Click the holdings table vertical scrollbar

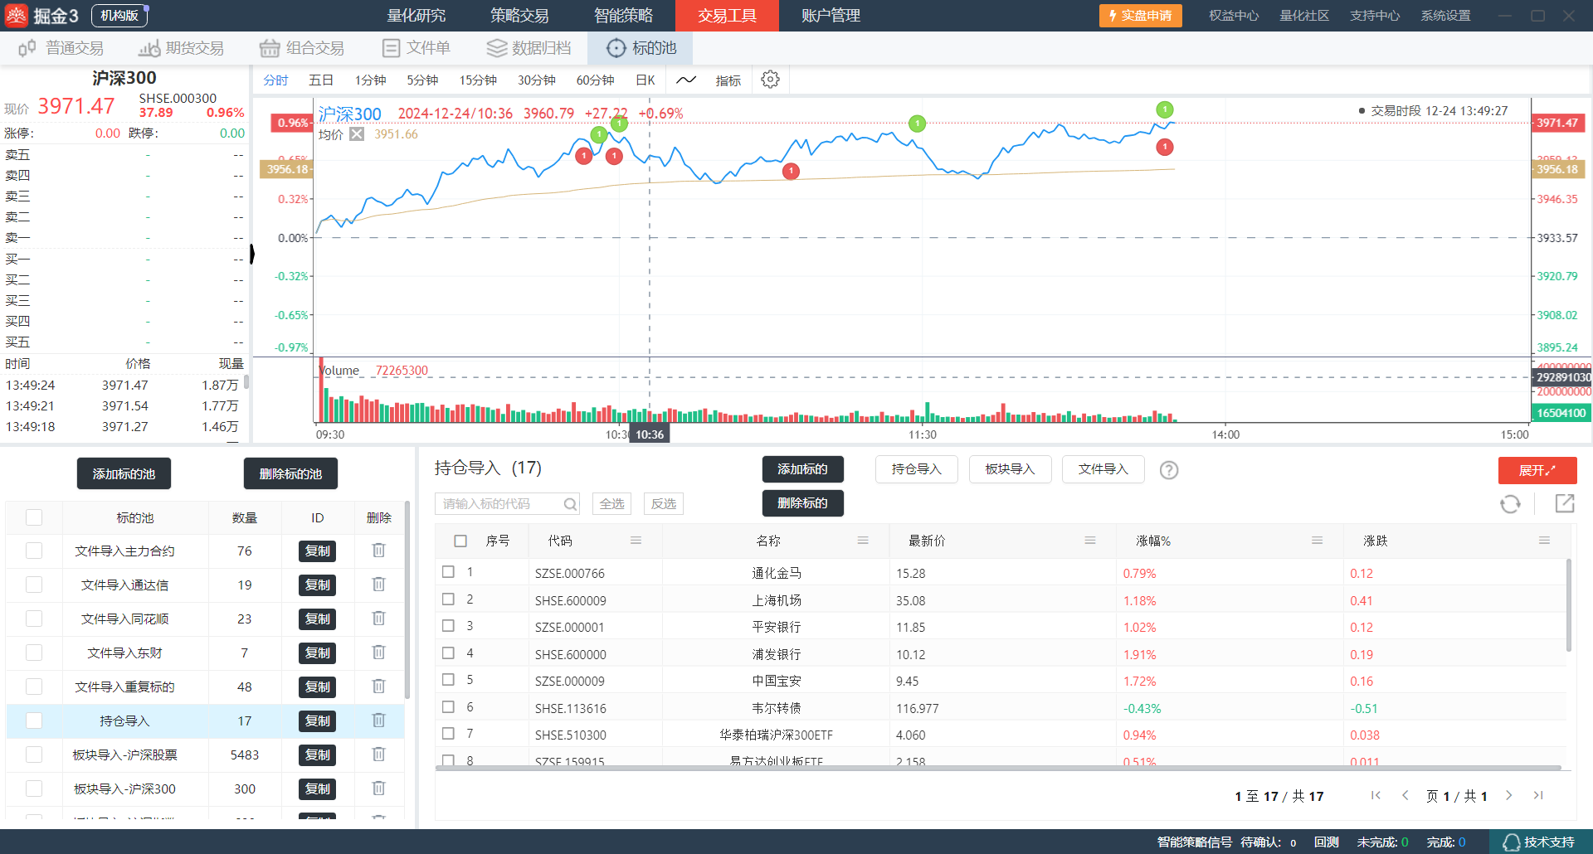tap(1568, 605)
